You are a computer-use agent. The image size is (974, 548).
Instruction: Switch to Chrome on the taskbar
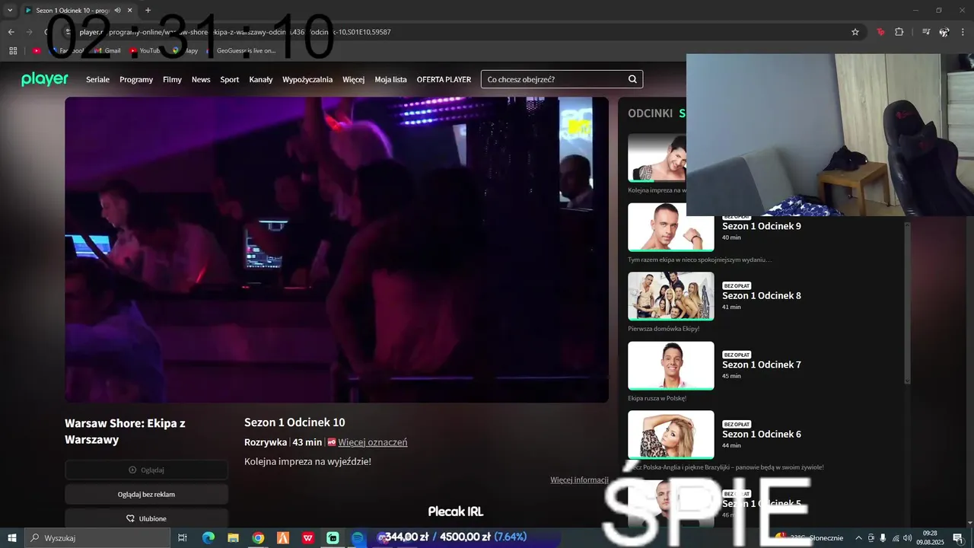point(258,538)
